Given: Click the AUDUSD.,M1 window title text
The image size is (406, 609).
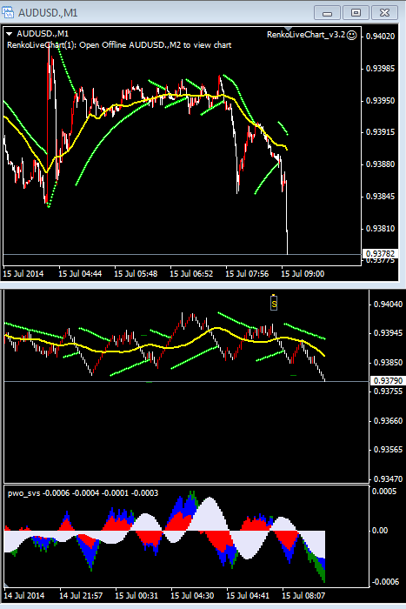Looking at the screenshot, I should pyautogui.click(x=48, y=13).
